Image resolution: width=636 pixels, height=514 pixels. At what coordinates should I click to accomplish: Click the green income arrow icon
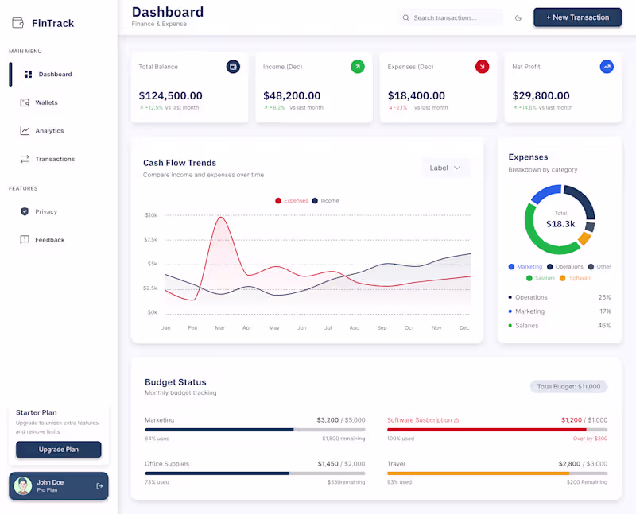point(358,67)
